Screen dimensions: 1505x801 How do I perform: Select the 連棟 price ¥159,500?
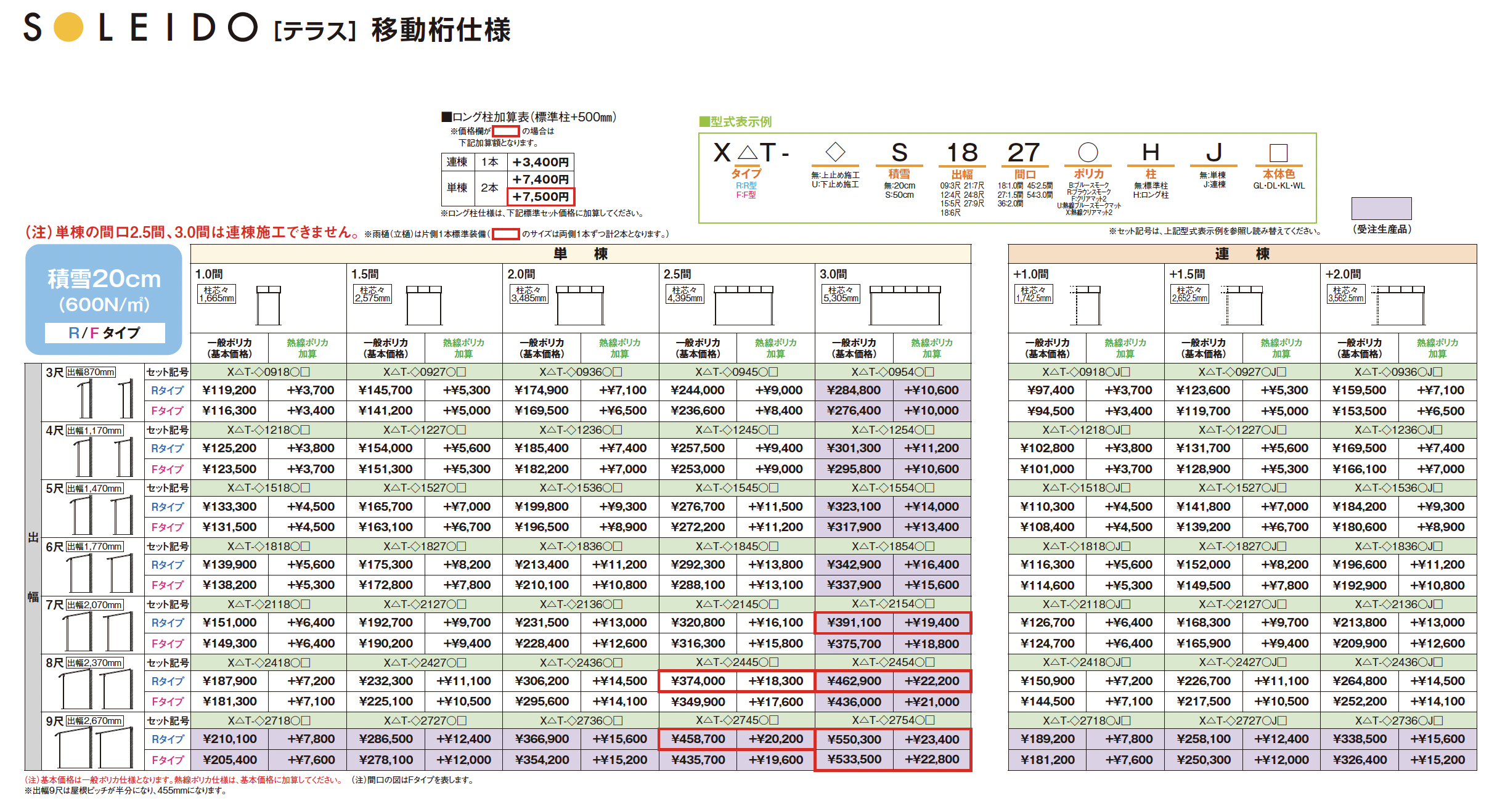(x=1359, y=390)
